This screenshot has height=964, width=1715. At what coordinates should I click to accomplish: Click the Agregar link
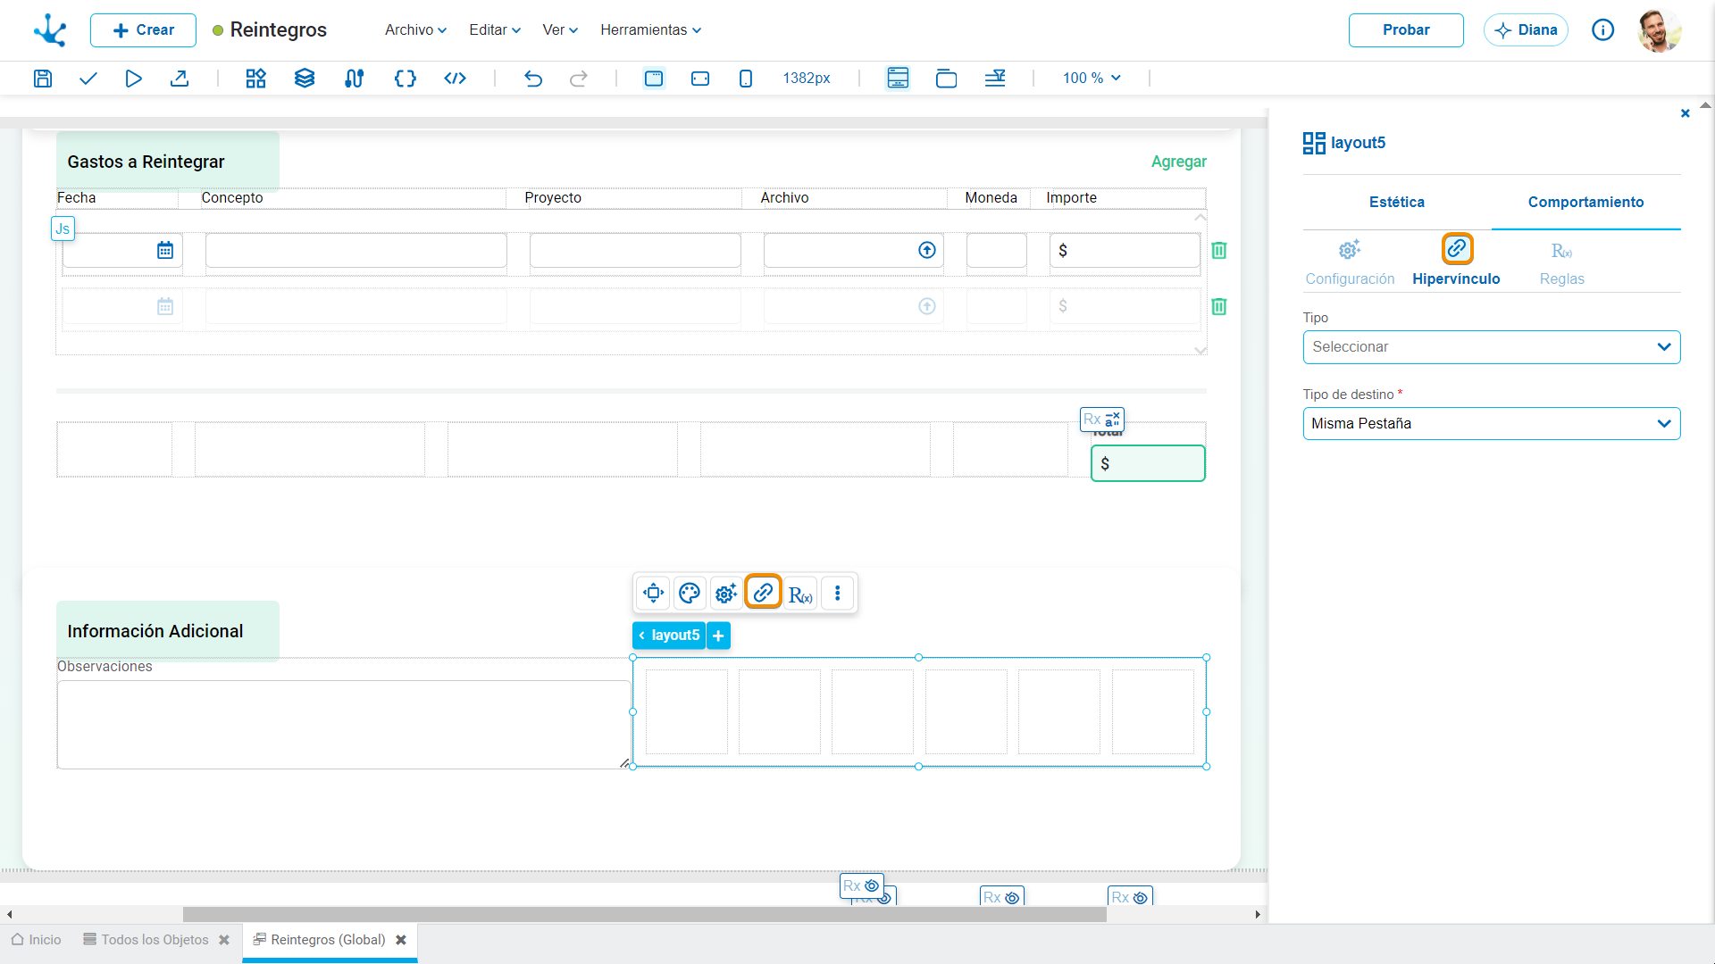tap(1178, 162)
